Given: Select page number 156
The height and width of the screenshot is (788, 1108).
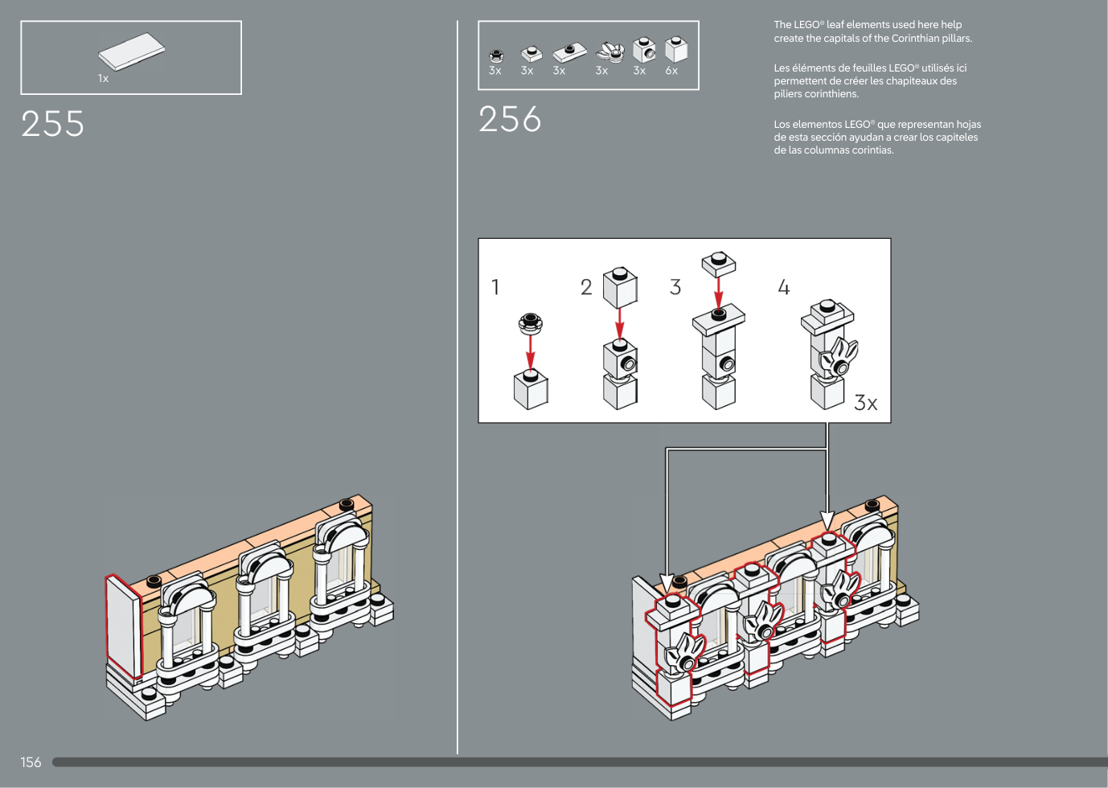Looking at the screenshot, I should point(31,762).
